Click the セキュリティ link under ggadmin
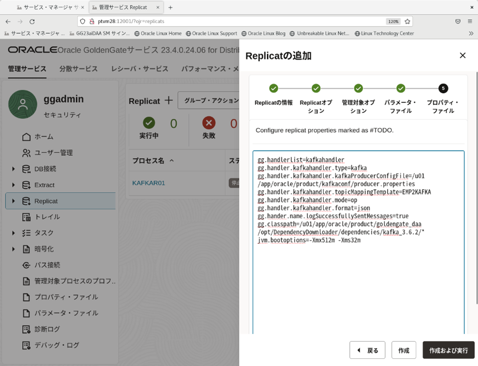Viewport: 478px width, 366px height. (x=62, y=115)
